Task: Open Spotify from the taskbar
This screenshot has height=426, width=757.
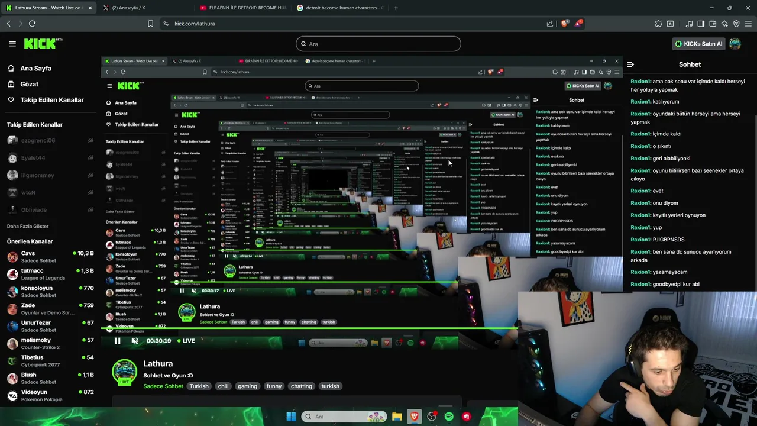Action: tap(449, 417)
